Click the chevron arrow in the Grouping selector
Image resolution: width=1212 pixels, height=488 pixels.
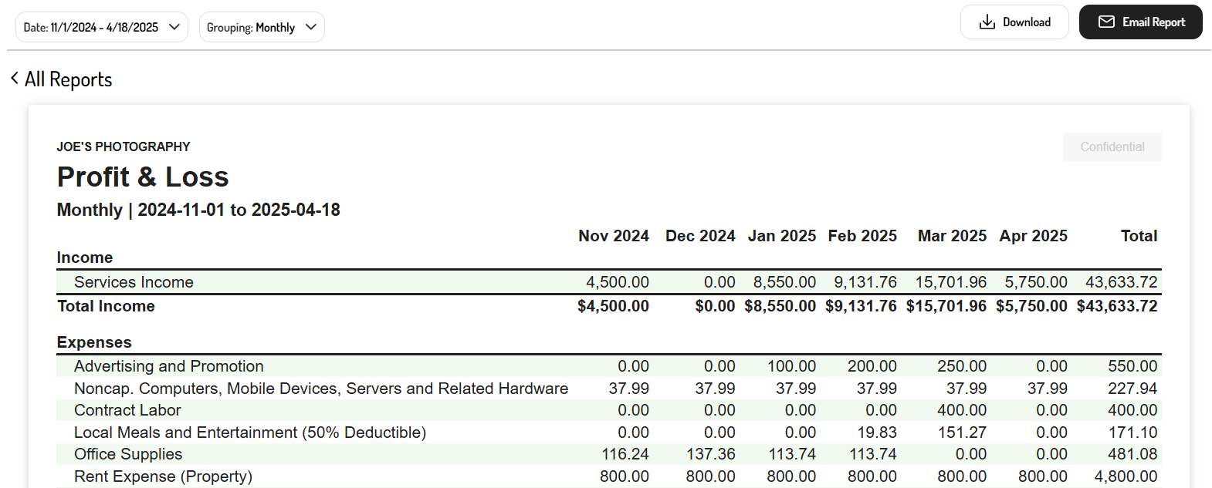311,27
